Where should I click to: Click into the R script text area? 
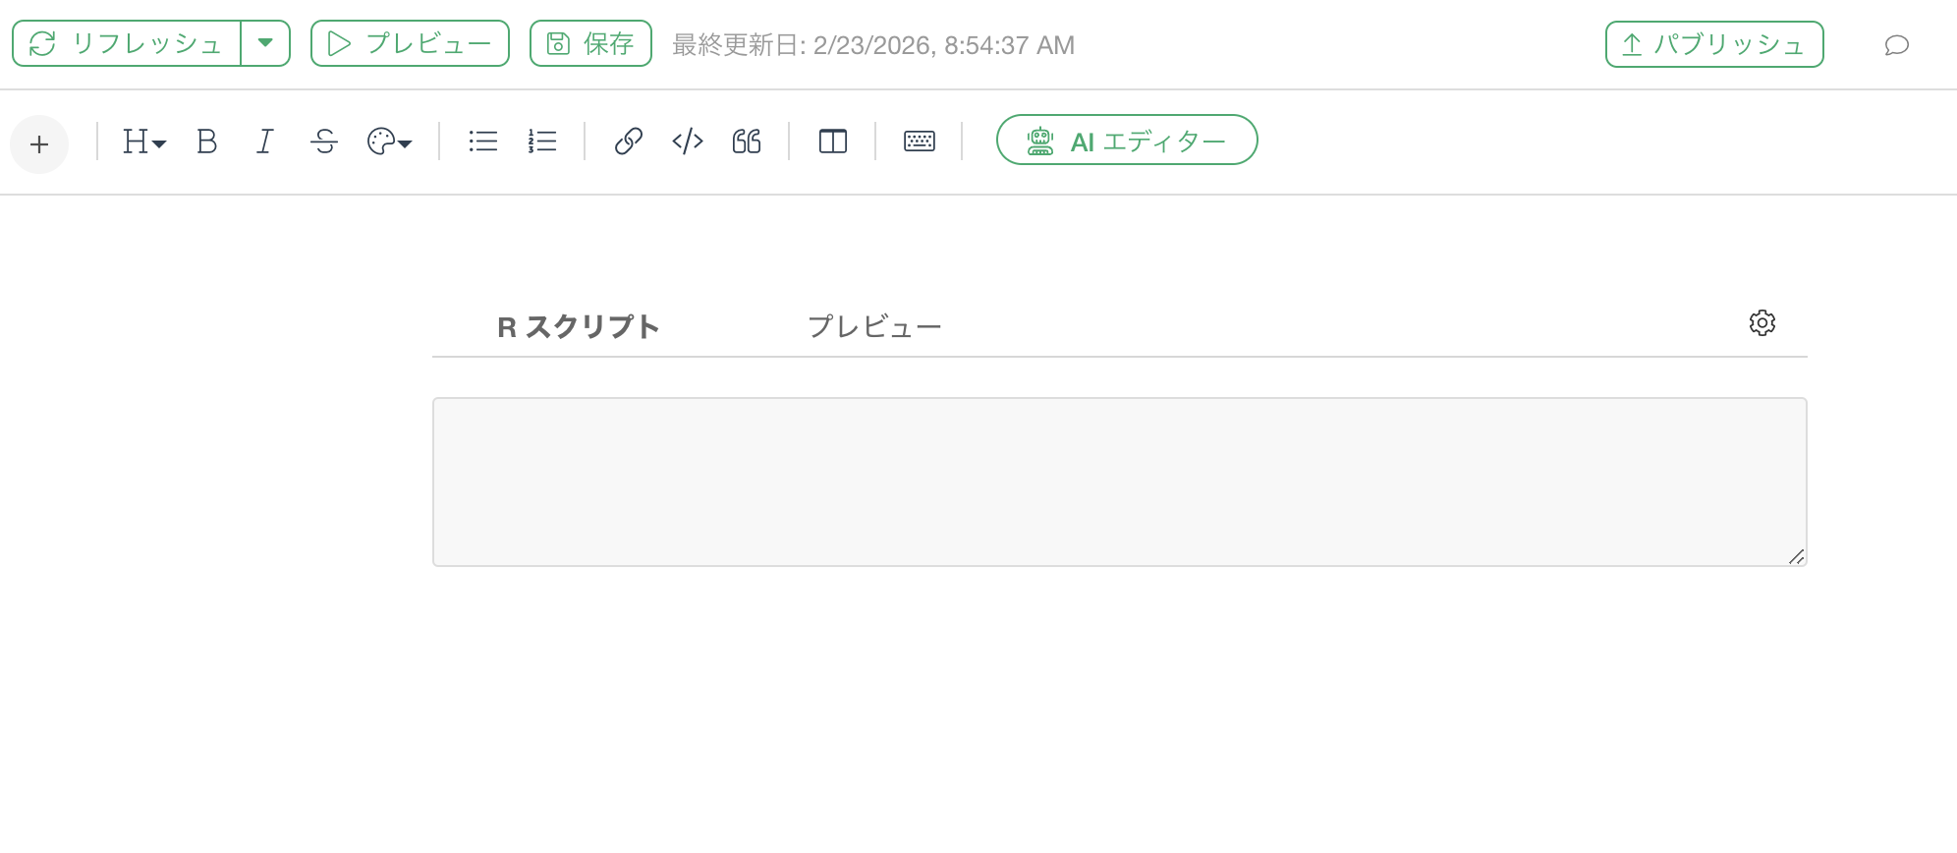(x=1119, y=482)
